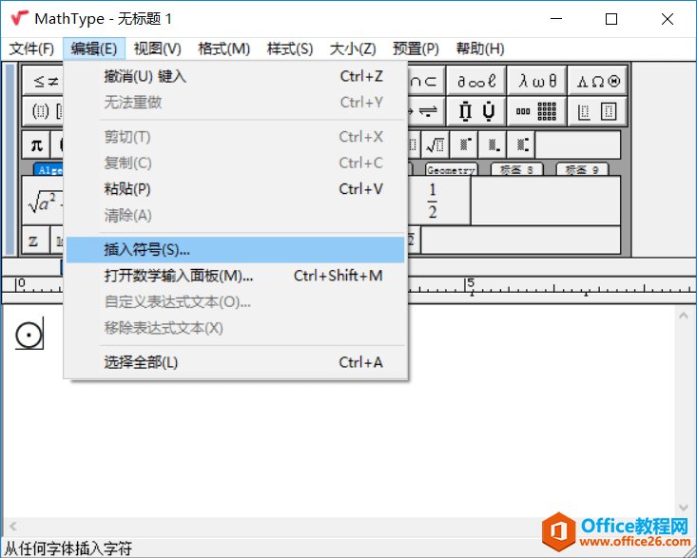Viewport: 697px width, 558px height.
Task: Open the fence templates (parentheses) palette
Action: pos(43,111)
